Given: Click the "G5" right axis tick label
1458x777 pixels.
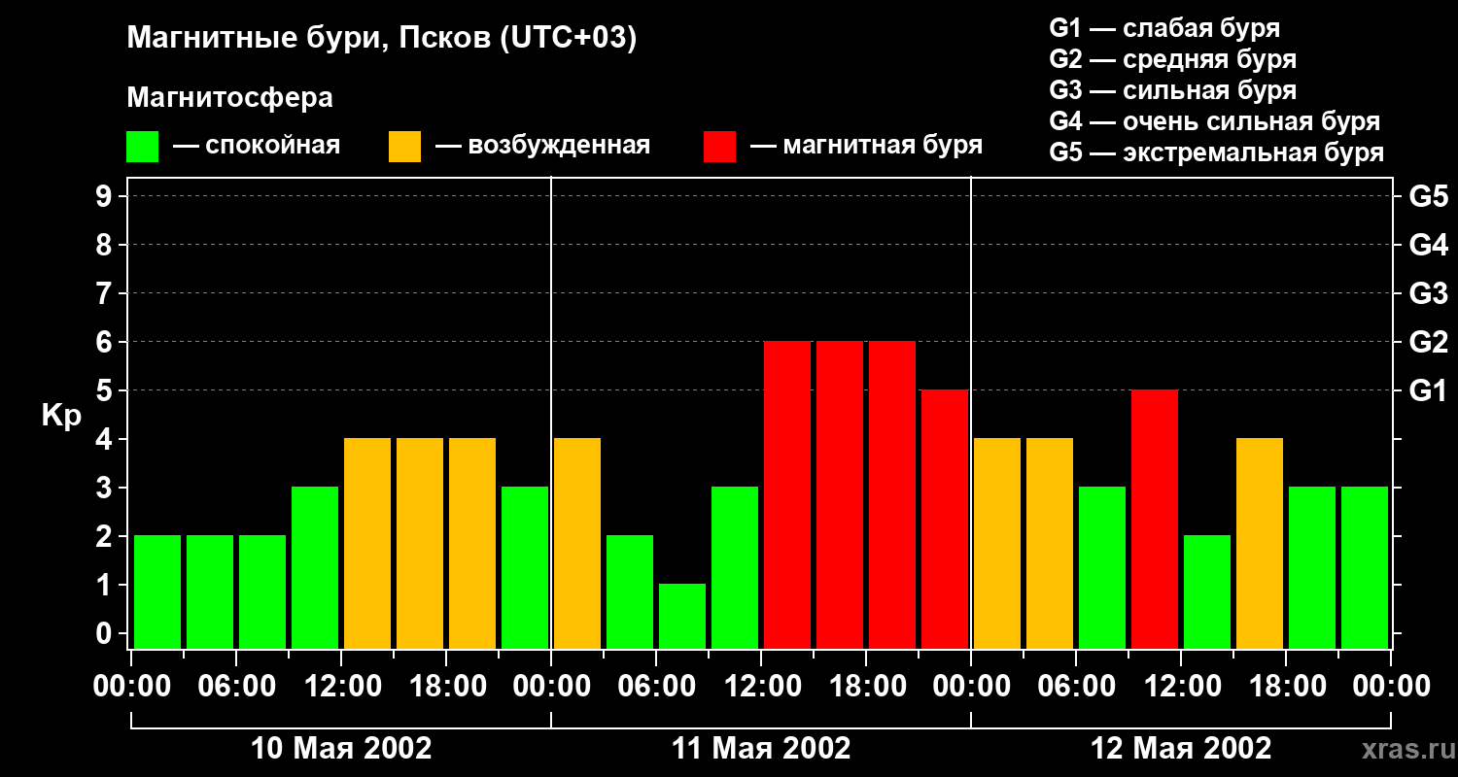Looking at the screenshot, I should tap(1428, 196).
